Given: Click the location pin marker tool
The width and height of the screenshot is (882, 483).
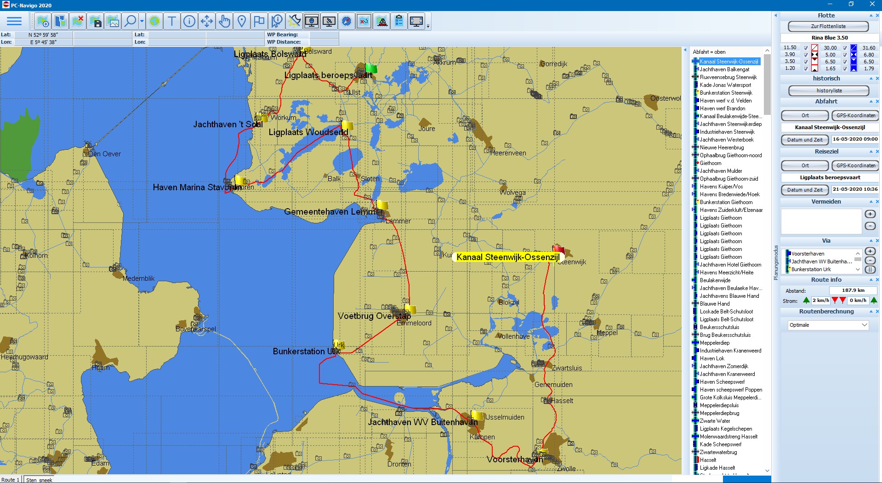Looking at the screenshot, I should (242, 21).
